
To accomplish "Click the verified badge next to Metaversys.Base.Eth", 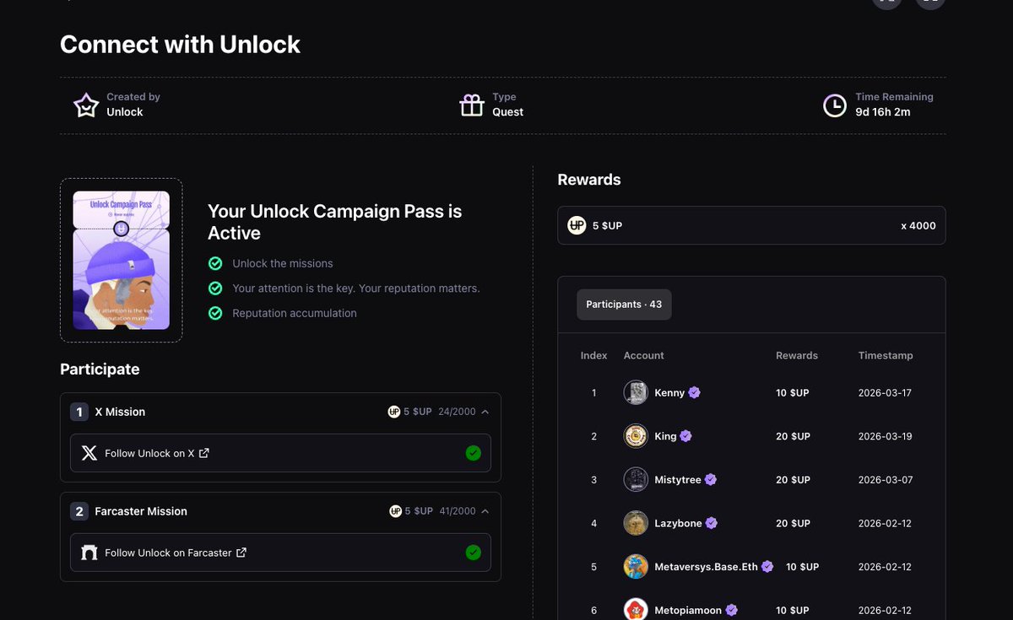I will 767,567.
